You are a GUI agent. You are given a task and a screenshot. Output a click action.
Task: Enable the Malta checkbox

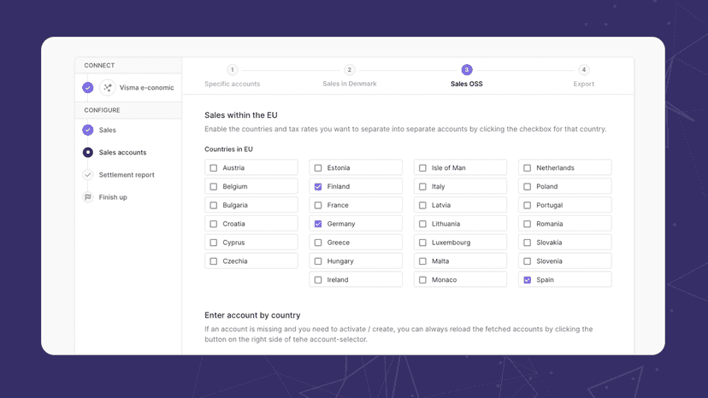[x=422, y=261]
